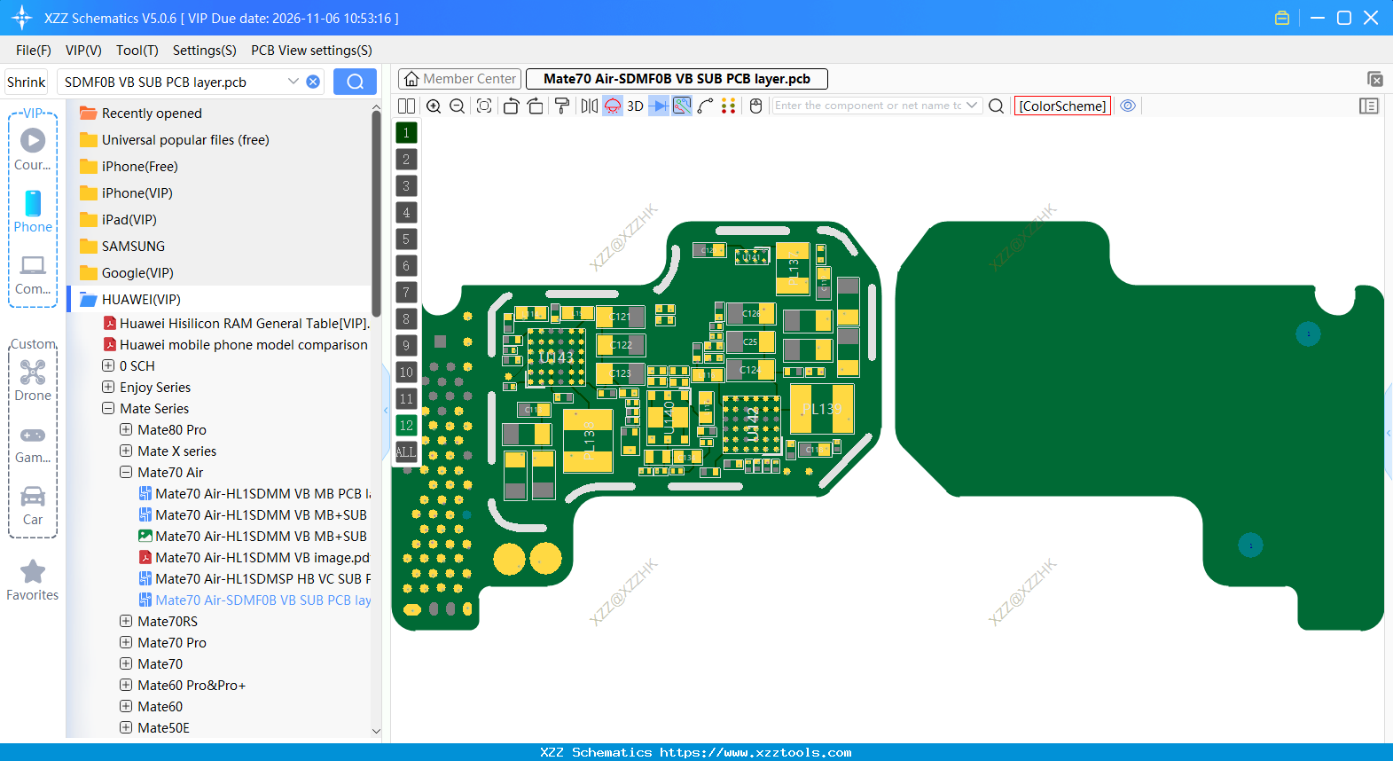Screen dimensions: 1393x761
Task: Zoom in on the PCB view
Action: [434, 106]
